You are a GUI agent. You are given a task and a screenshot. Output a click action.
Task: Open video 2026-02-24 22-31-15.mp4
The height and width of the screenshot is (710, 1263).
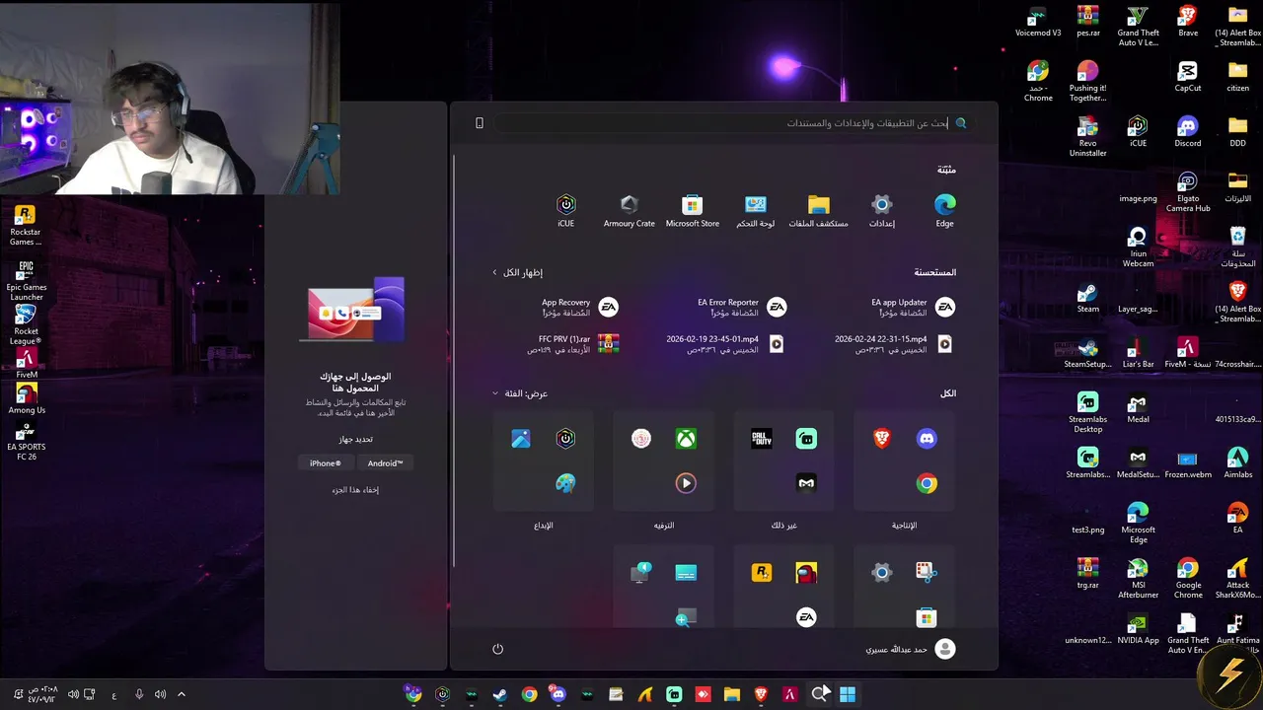point(893,343)
